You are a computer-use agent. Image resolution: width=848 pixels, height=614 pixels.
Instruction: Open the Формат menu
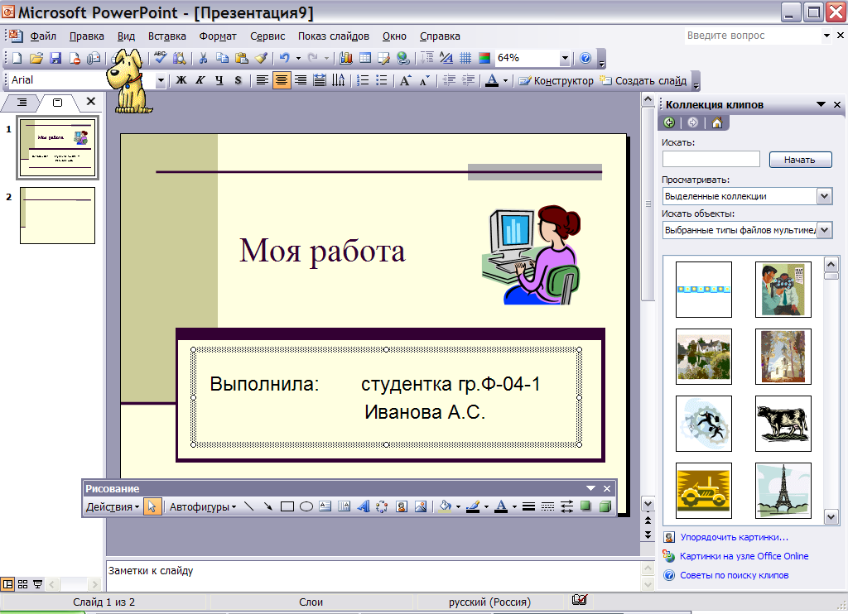tap(218, 36)
